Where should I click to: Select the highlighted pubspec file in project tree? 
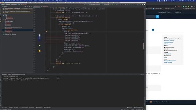[17, 30]
